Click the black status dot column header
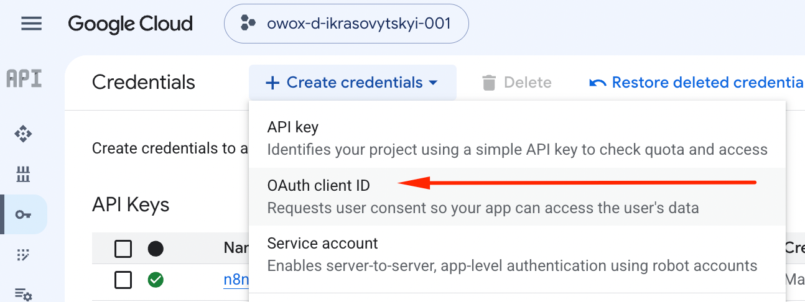This screenshot has height=302, width=805. pyautogui.click(x=156, y=249)
